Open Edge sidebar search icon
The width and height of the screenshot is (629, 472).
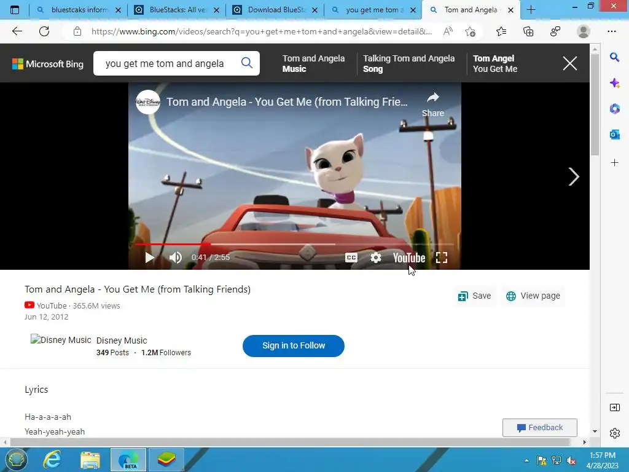pyautogui.click(x=614, y=57)
